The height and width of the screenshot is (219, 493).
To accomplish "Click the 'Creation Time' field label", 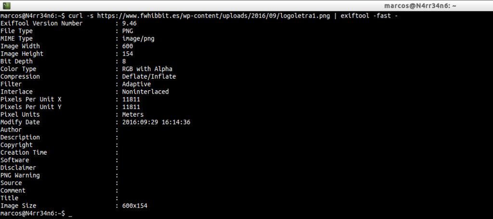I will 24,153.
